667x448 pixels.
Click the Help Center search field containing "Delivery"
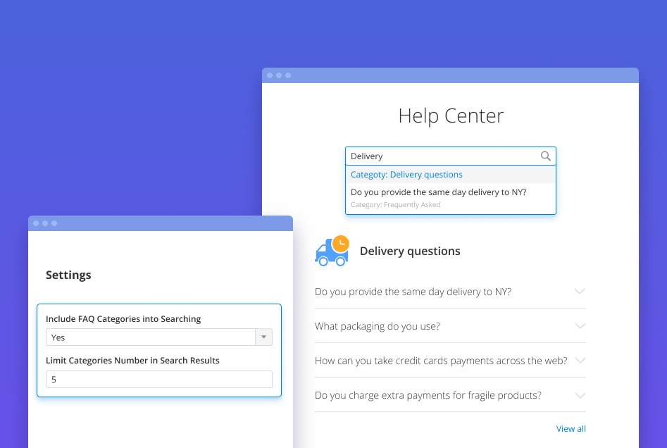click(440, 156)
